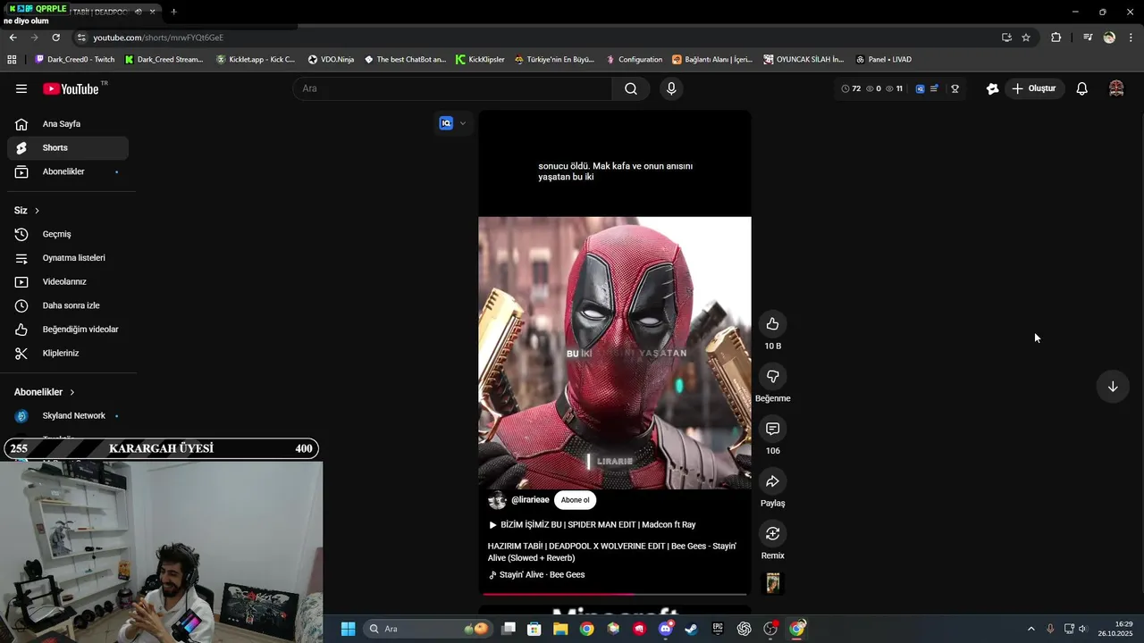Image resolution: width=1144 pixels, height=643 pixels.
Task: Open Abonelikler feed in sidebar
Action: (68, 171)
